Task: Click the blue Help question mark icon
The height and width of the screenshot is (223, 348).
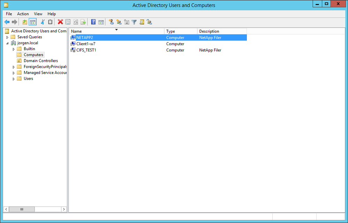Action: tap(93, 22)
